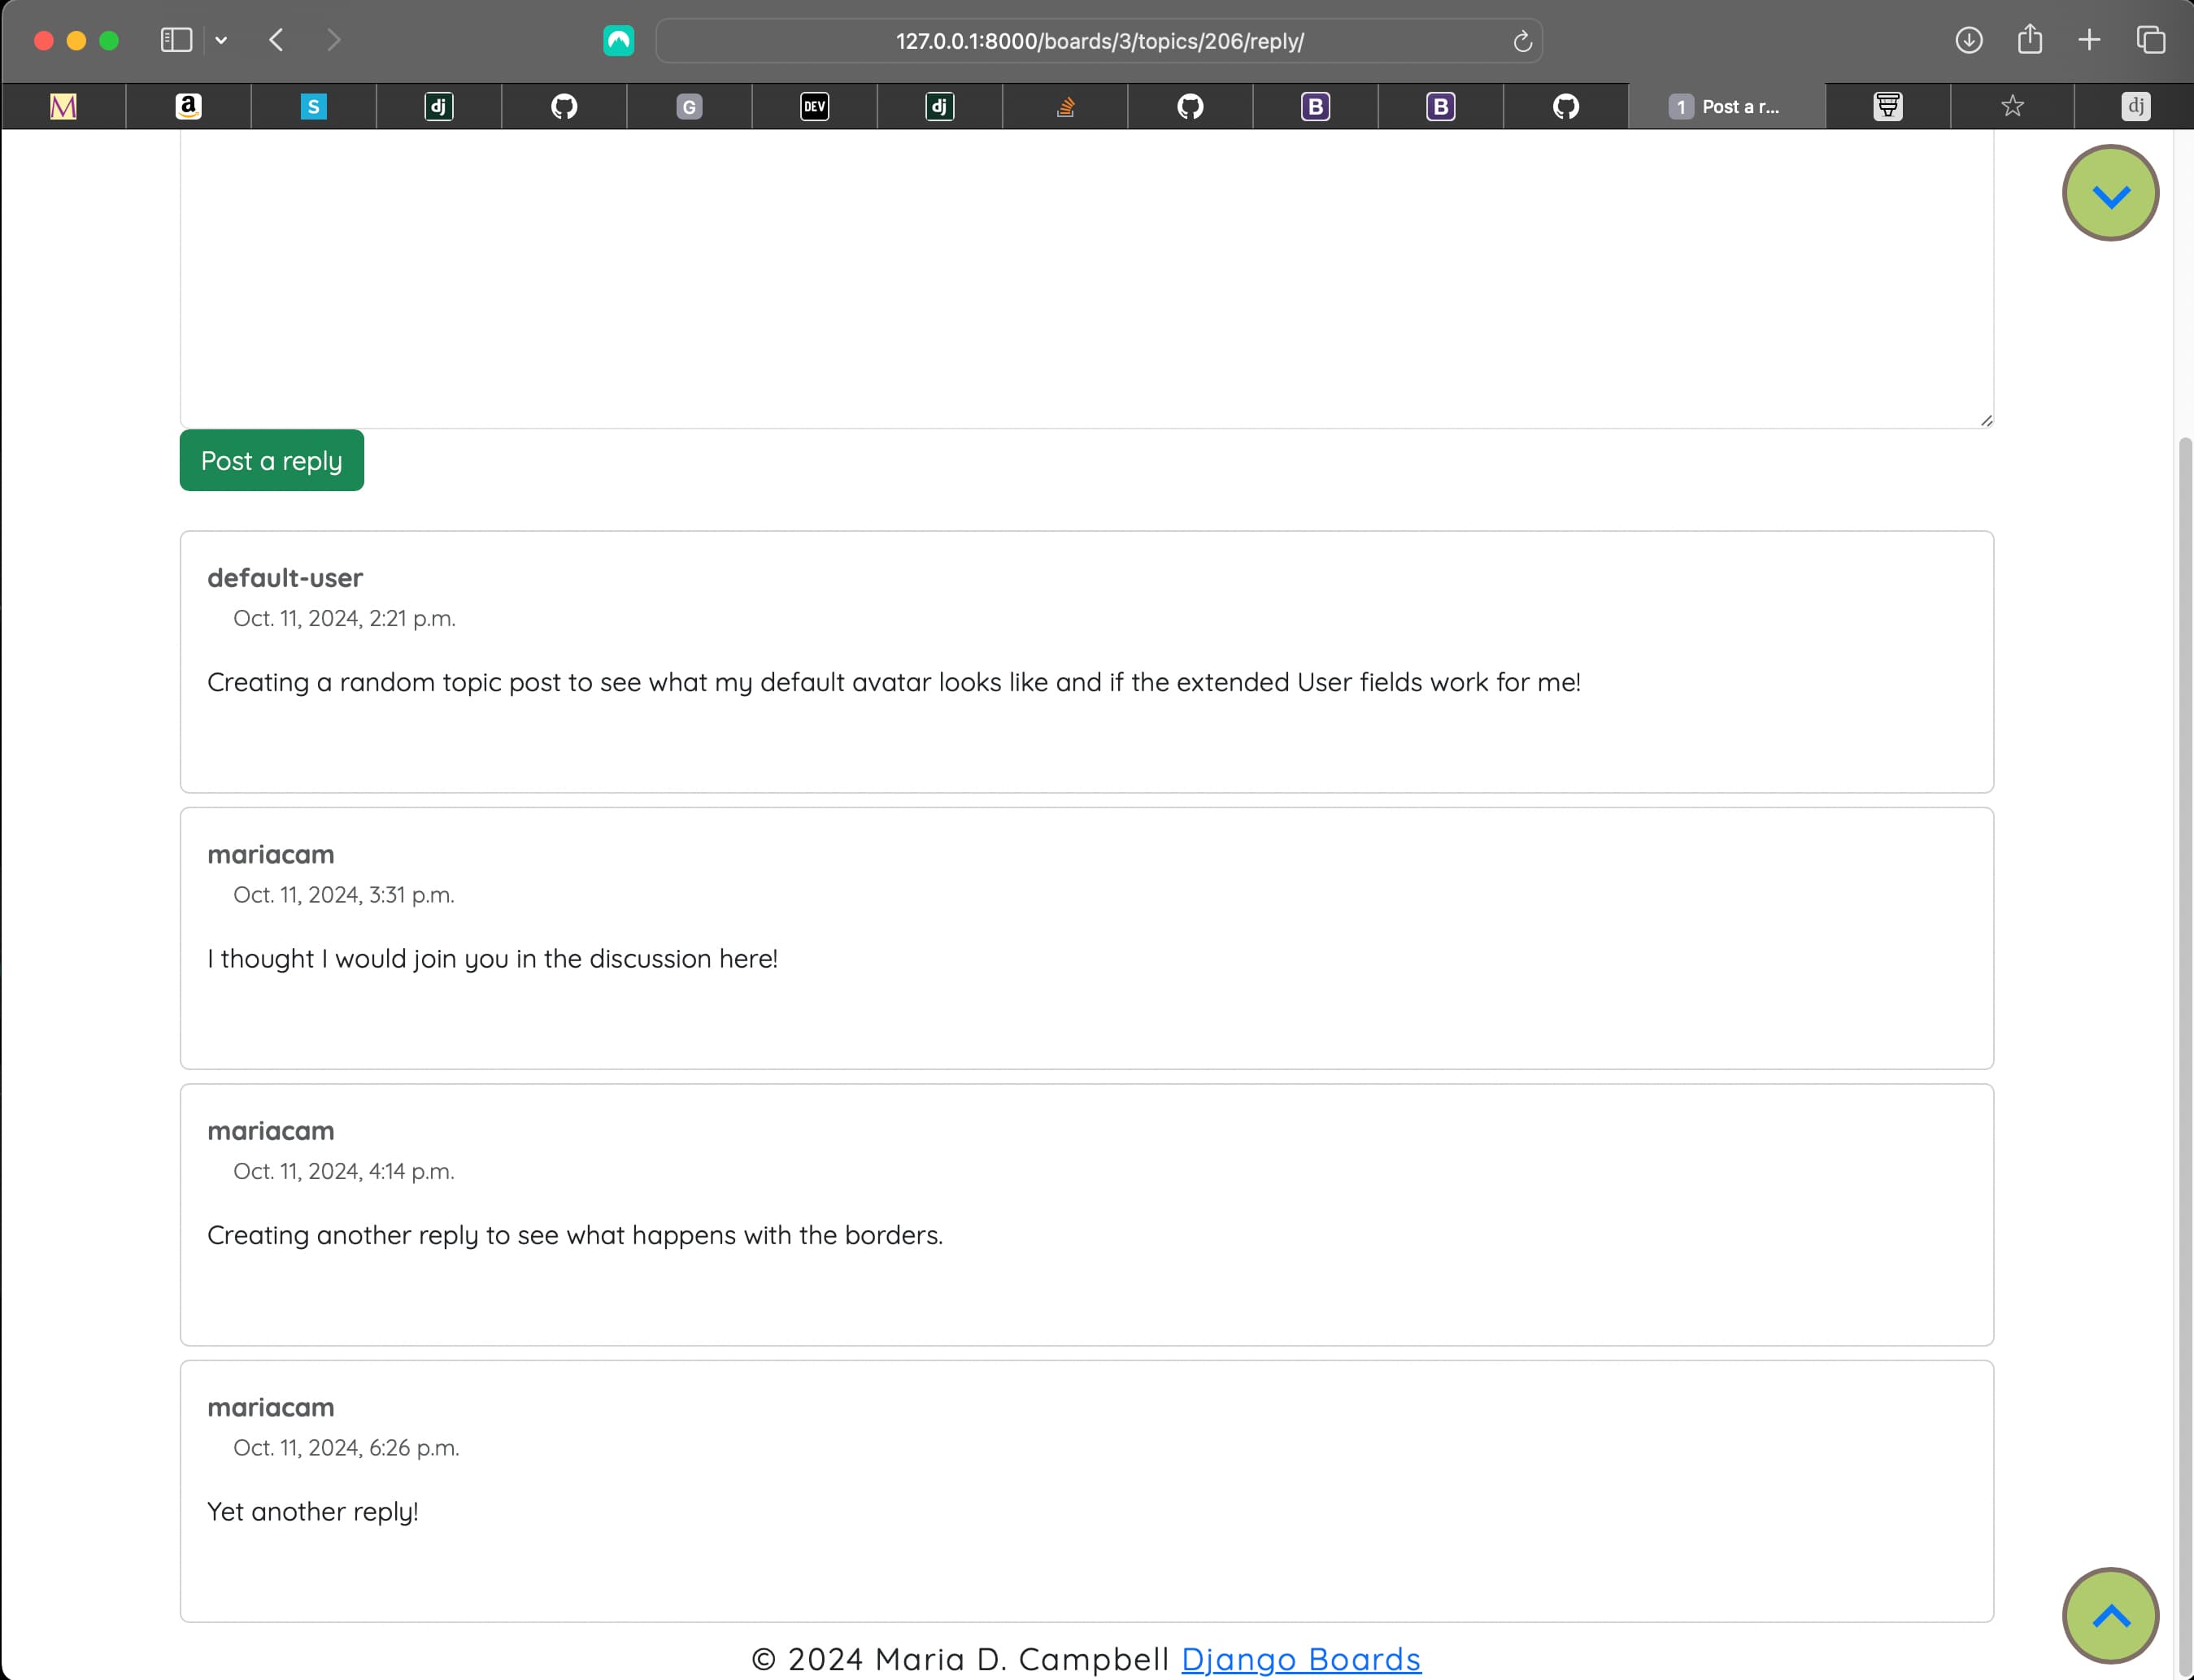Click the Oct. 11, 2024, 4:14 p.m. timestamp
This screenshot has width=2194, height=1680.
tap(344, 1171)
